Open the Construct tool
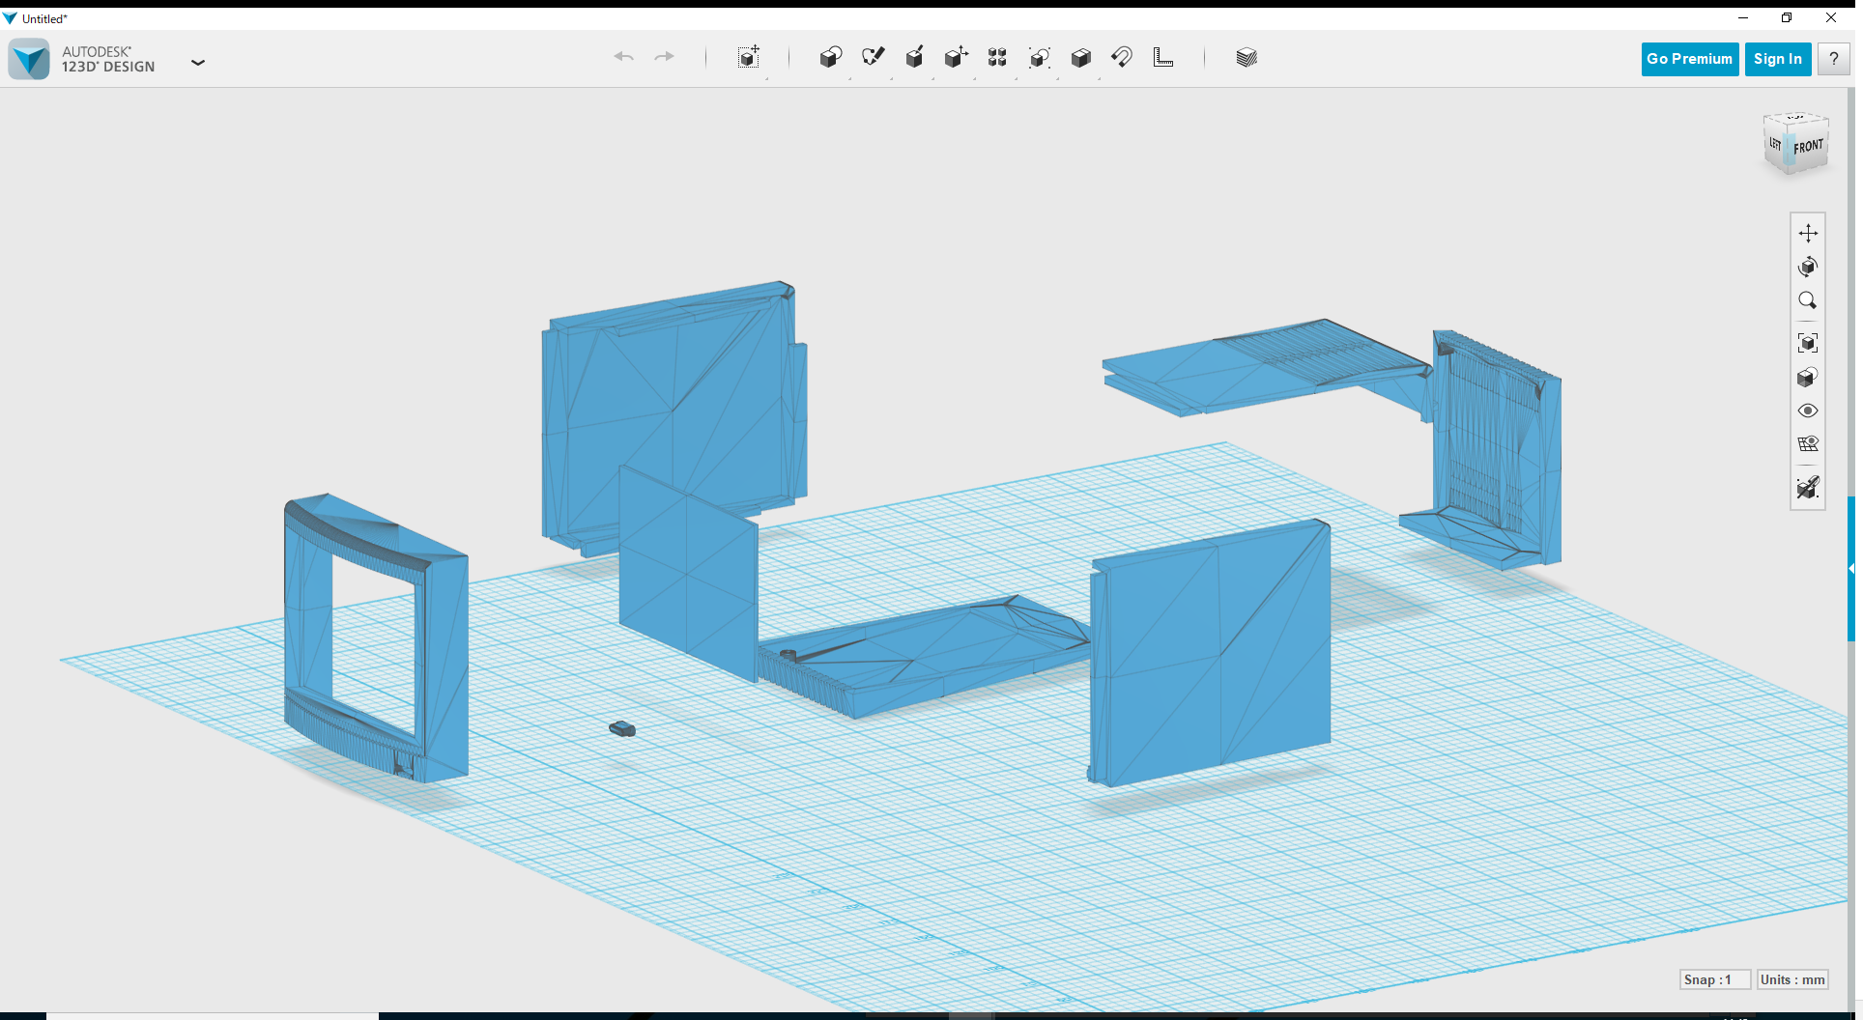Screen dimensions: 1863x1020 [915, 57]
